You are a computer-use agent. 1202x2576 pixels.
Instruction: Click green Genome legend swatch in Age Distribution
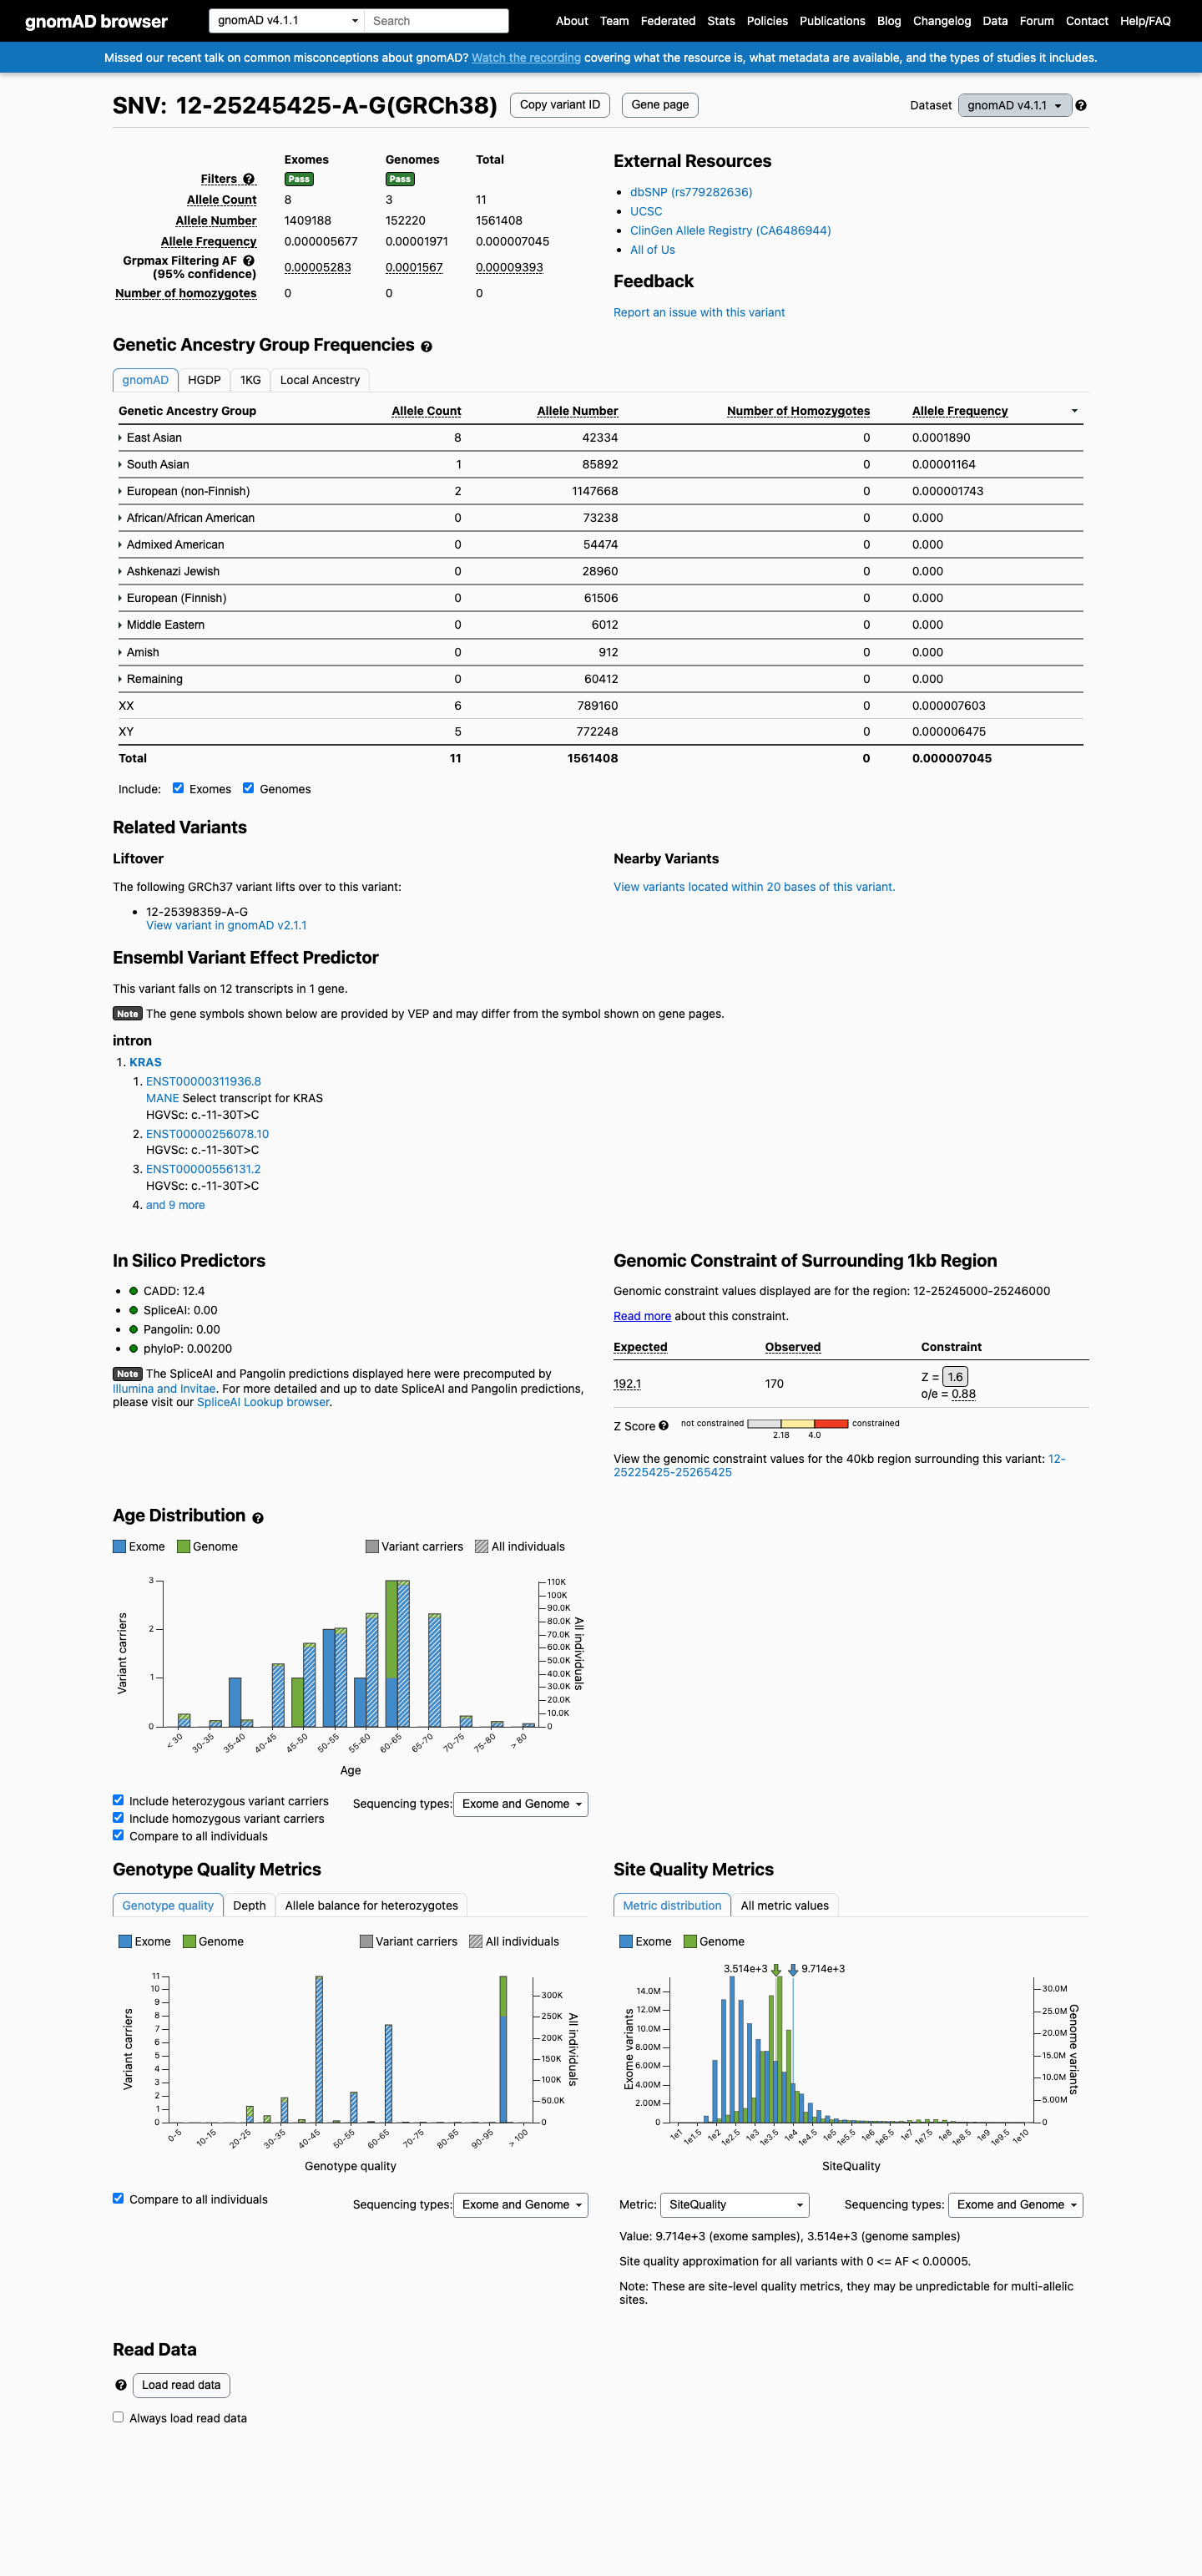(x=183, y=1546)
